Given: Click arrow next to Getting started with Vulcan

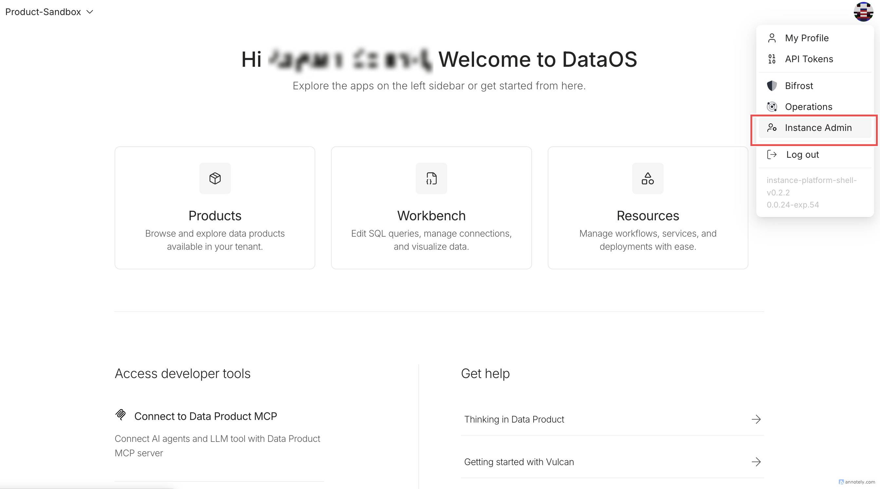Looking at the screenshot, I should (756, 462).
